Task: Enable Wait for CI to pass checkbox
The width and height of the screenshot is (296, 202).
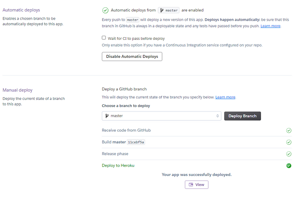Action: tap(104, 38)
